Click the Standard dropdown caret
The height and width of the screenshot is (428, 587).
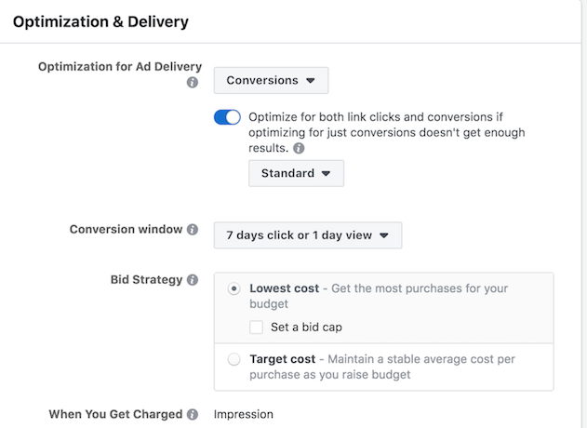pyautogui.click(x=326, y=173)
